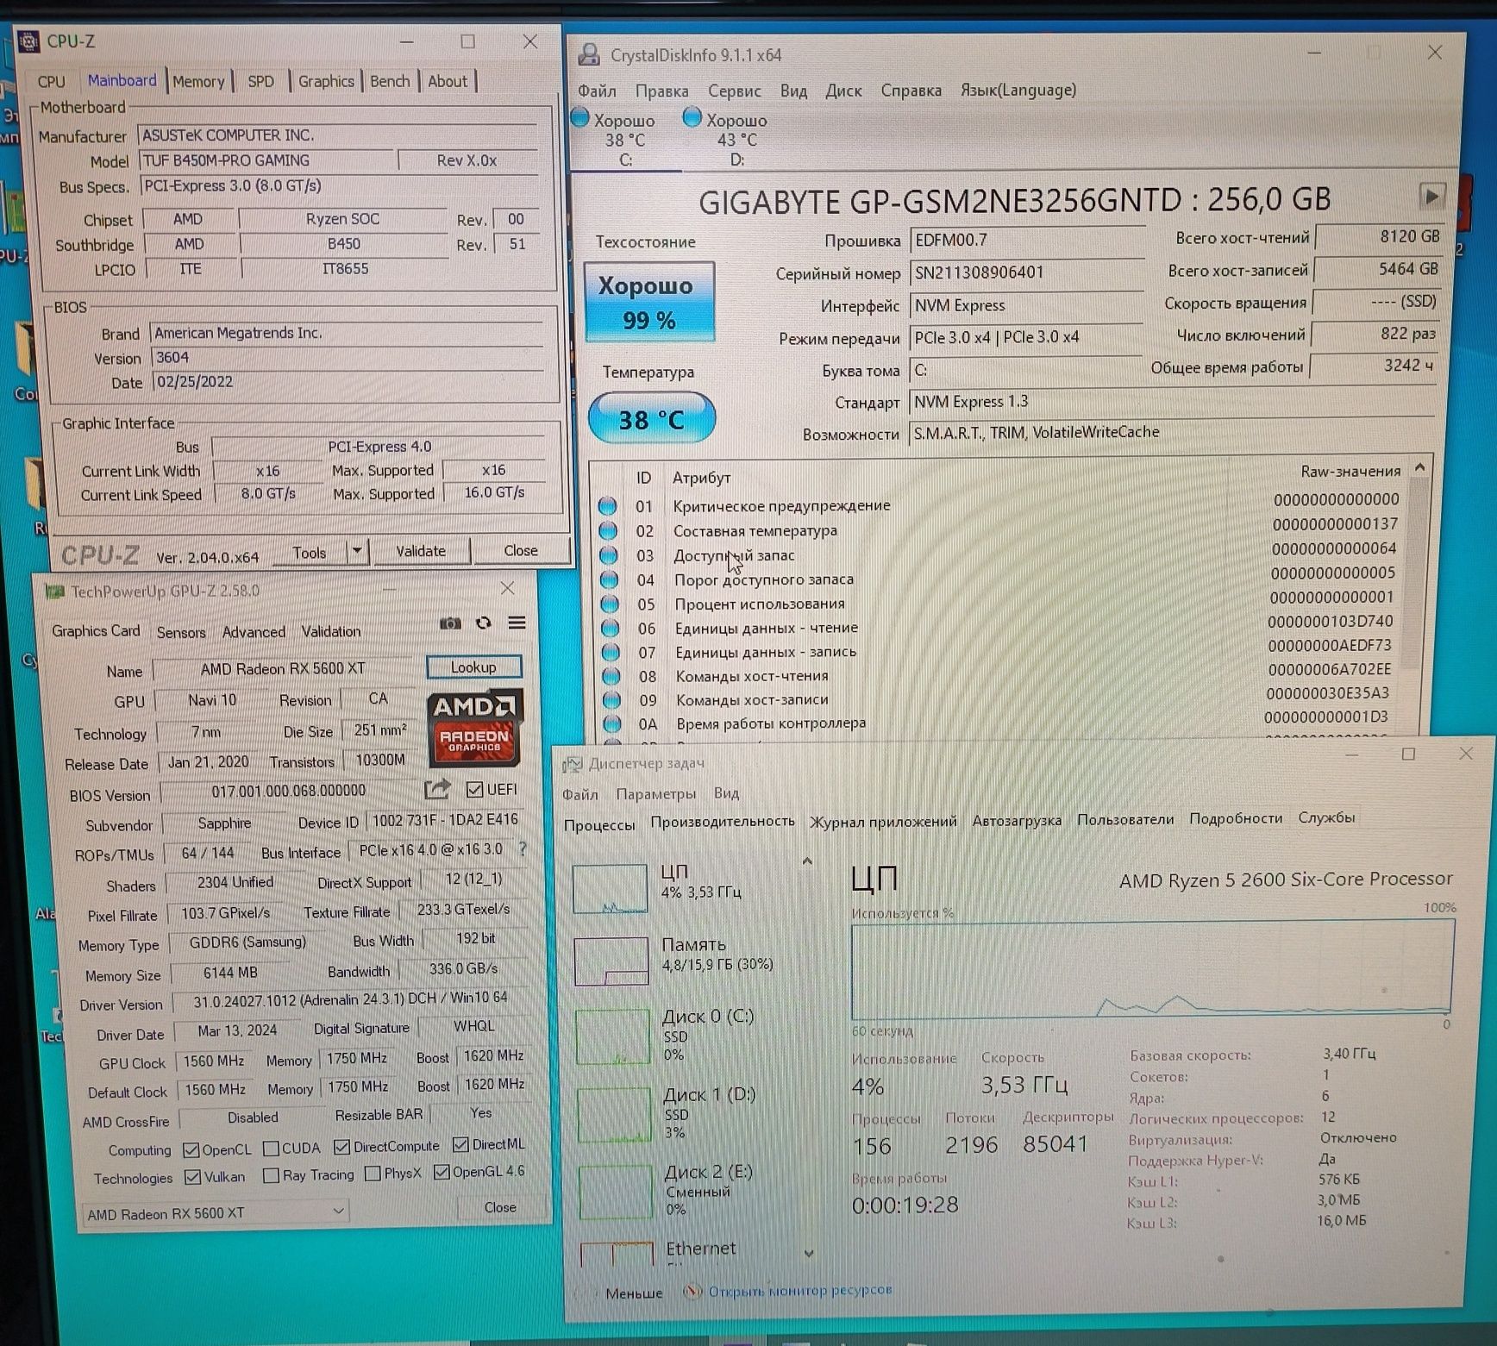Open Сервис menu in CrystalDiskInfo
The image size is (1497, 1346).
(734, 91)
